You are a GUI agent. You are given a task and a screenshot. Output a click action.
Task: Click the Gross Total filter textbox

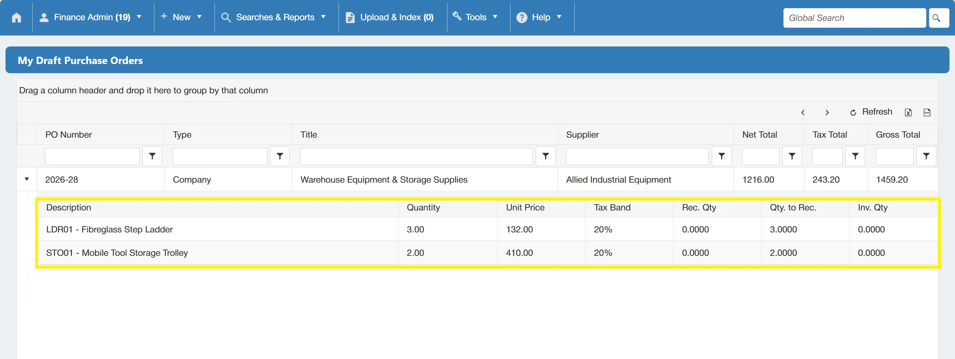[x=894, y=156]
